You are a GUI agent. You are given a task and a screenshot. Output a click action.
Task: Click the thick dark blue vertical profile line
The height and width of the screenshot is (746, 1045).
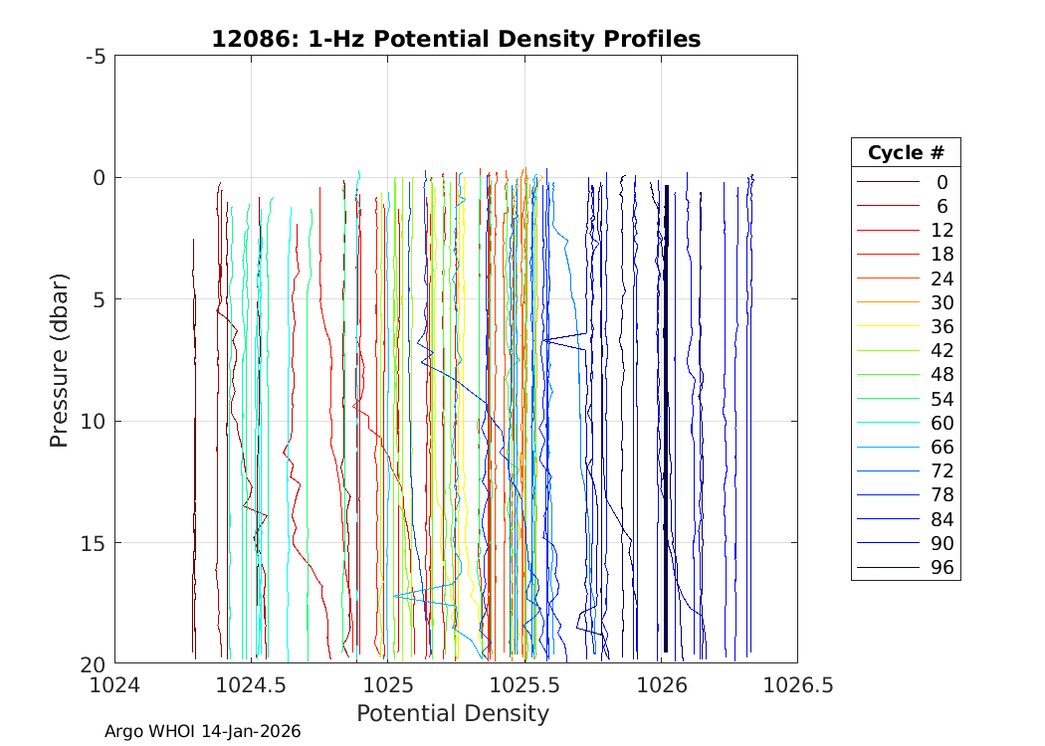click(666, 418)
